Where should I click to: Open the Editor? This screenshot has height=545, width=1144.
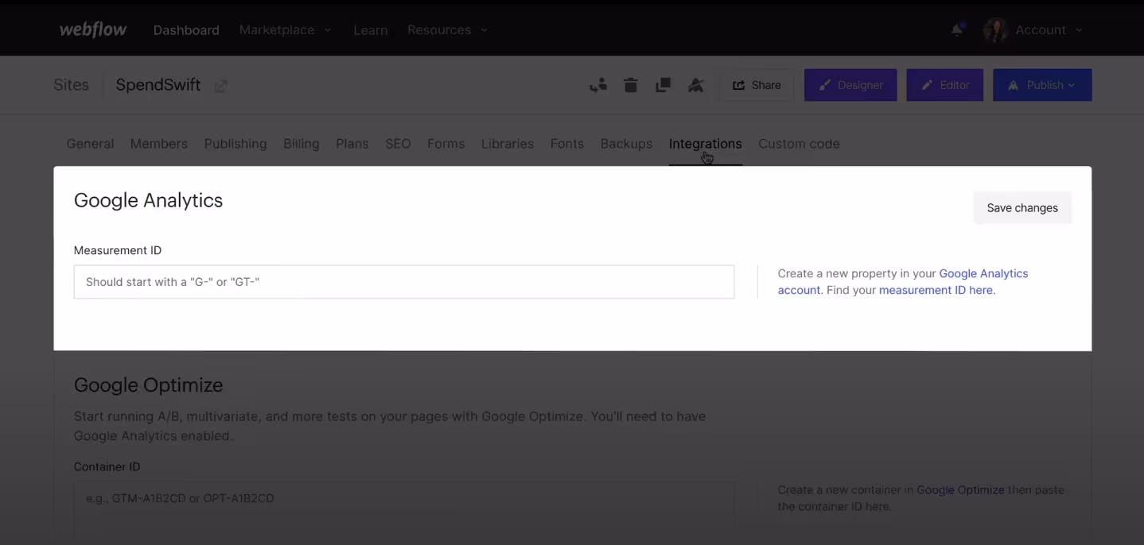coord(945,85)
